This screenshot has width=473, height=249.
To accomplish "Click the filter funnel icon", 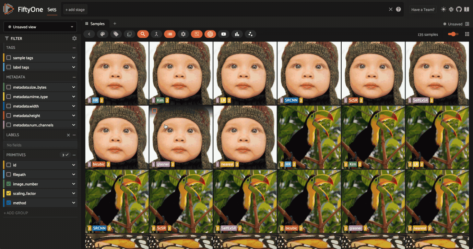I will click(7, 38).
